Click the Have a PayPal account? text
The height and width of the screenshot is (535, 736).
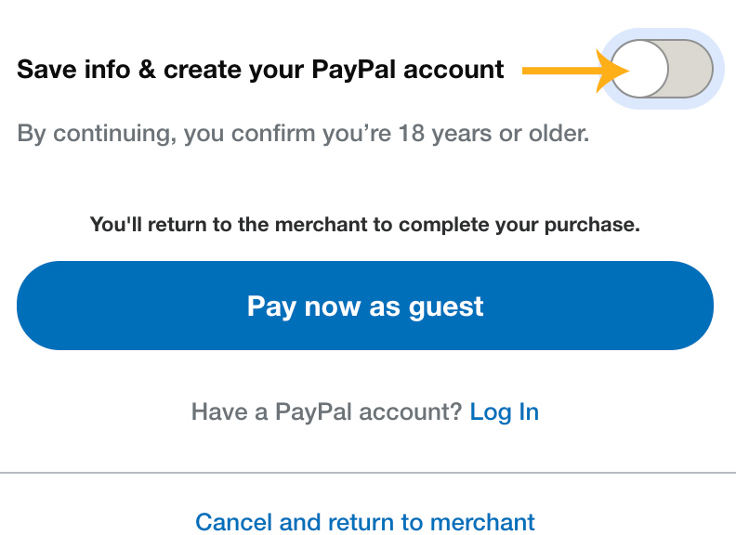coord(326,411)
